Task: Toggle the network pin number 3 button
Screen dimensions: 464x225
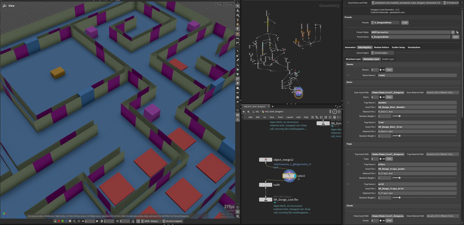Action: click(334, 111)
